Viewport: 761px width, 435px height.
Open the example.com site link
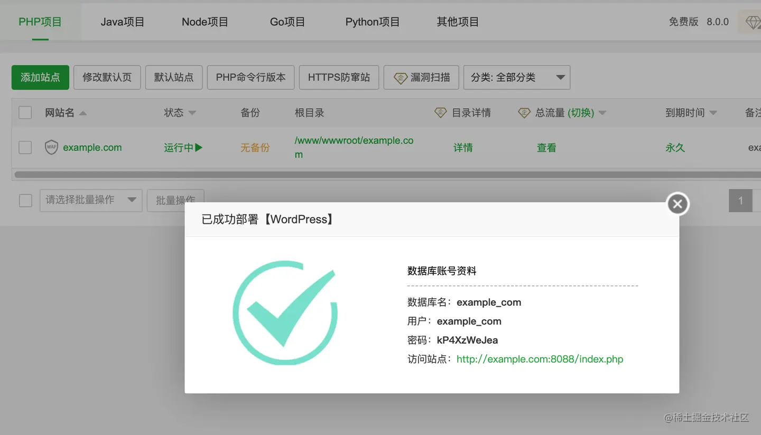pos(92,148)
